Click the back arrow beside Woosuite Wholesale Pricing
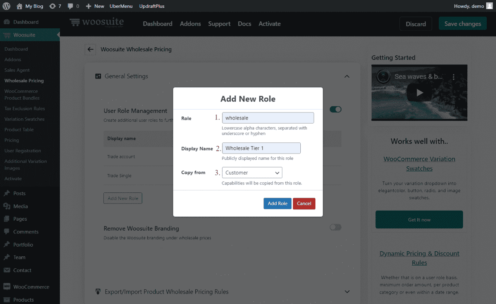The height and width of the screenshot is (304, 496). tap(91, 49)
